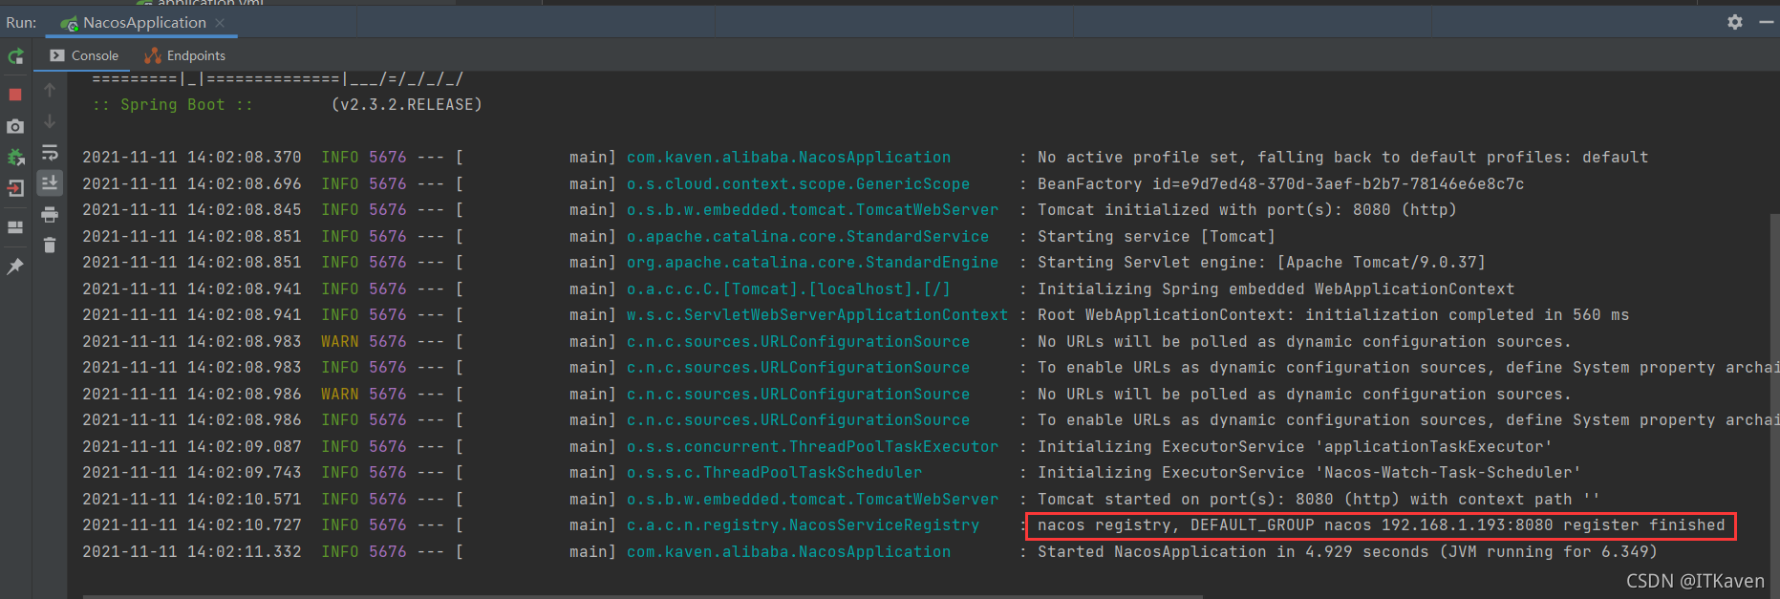This screenshot has width=1780, height=599.
Task: Click the 'Starting service [Tomcat]' log message
Action: 1156,236
